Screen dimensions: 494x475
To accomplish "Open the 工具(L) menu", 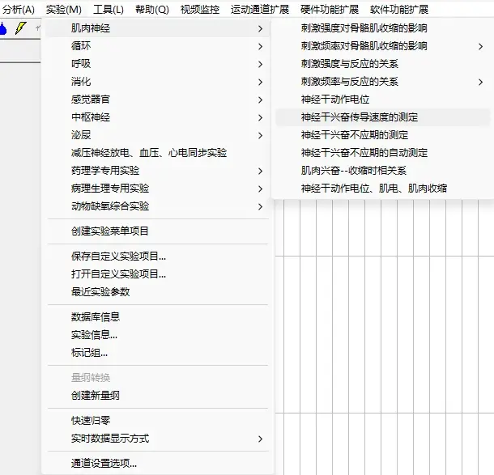I will [x=108, y=10].
